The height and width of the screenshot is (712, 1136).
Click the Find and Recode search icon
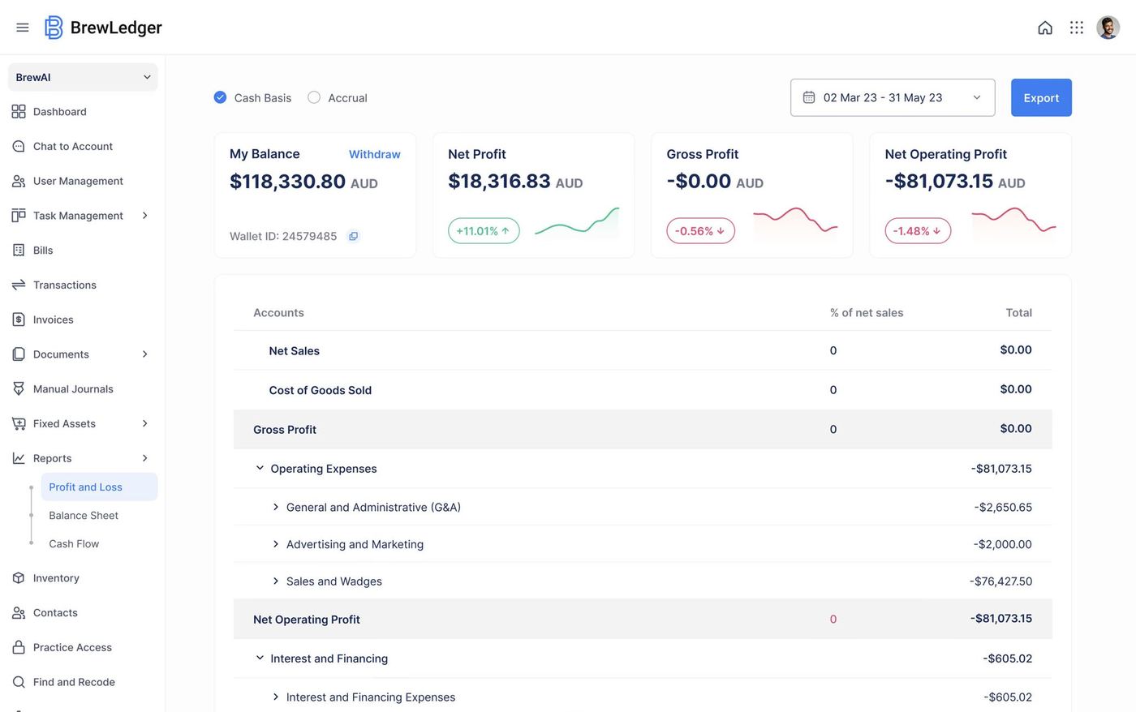click(19, 682)
